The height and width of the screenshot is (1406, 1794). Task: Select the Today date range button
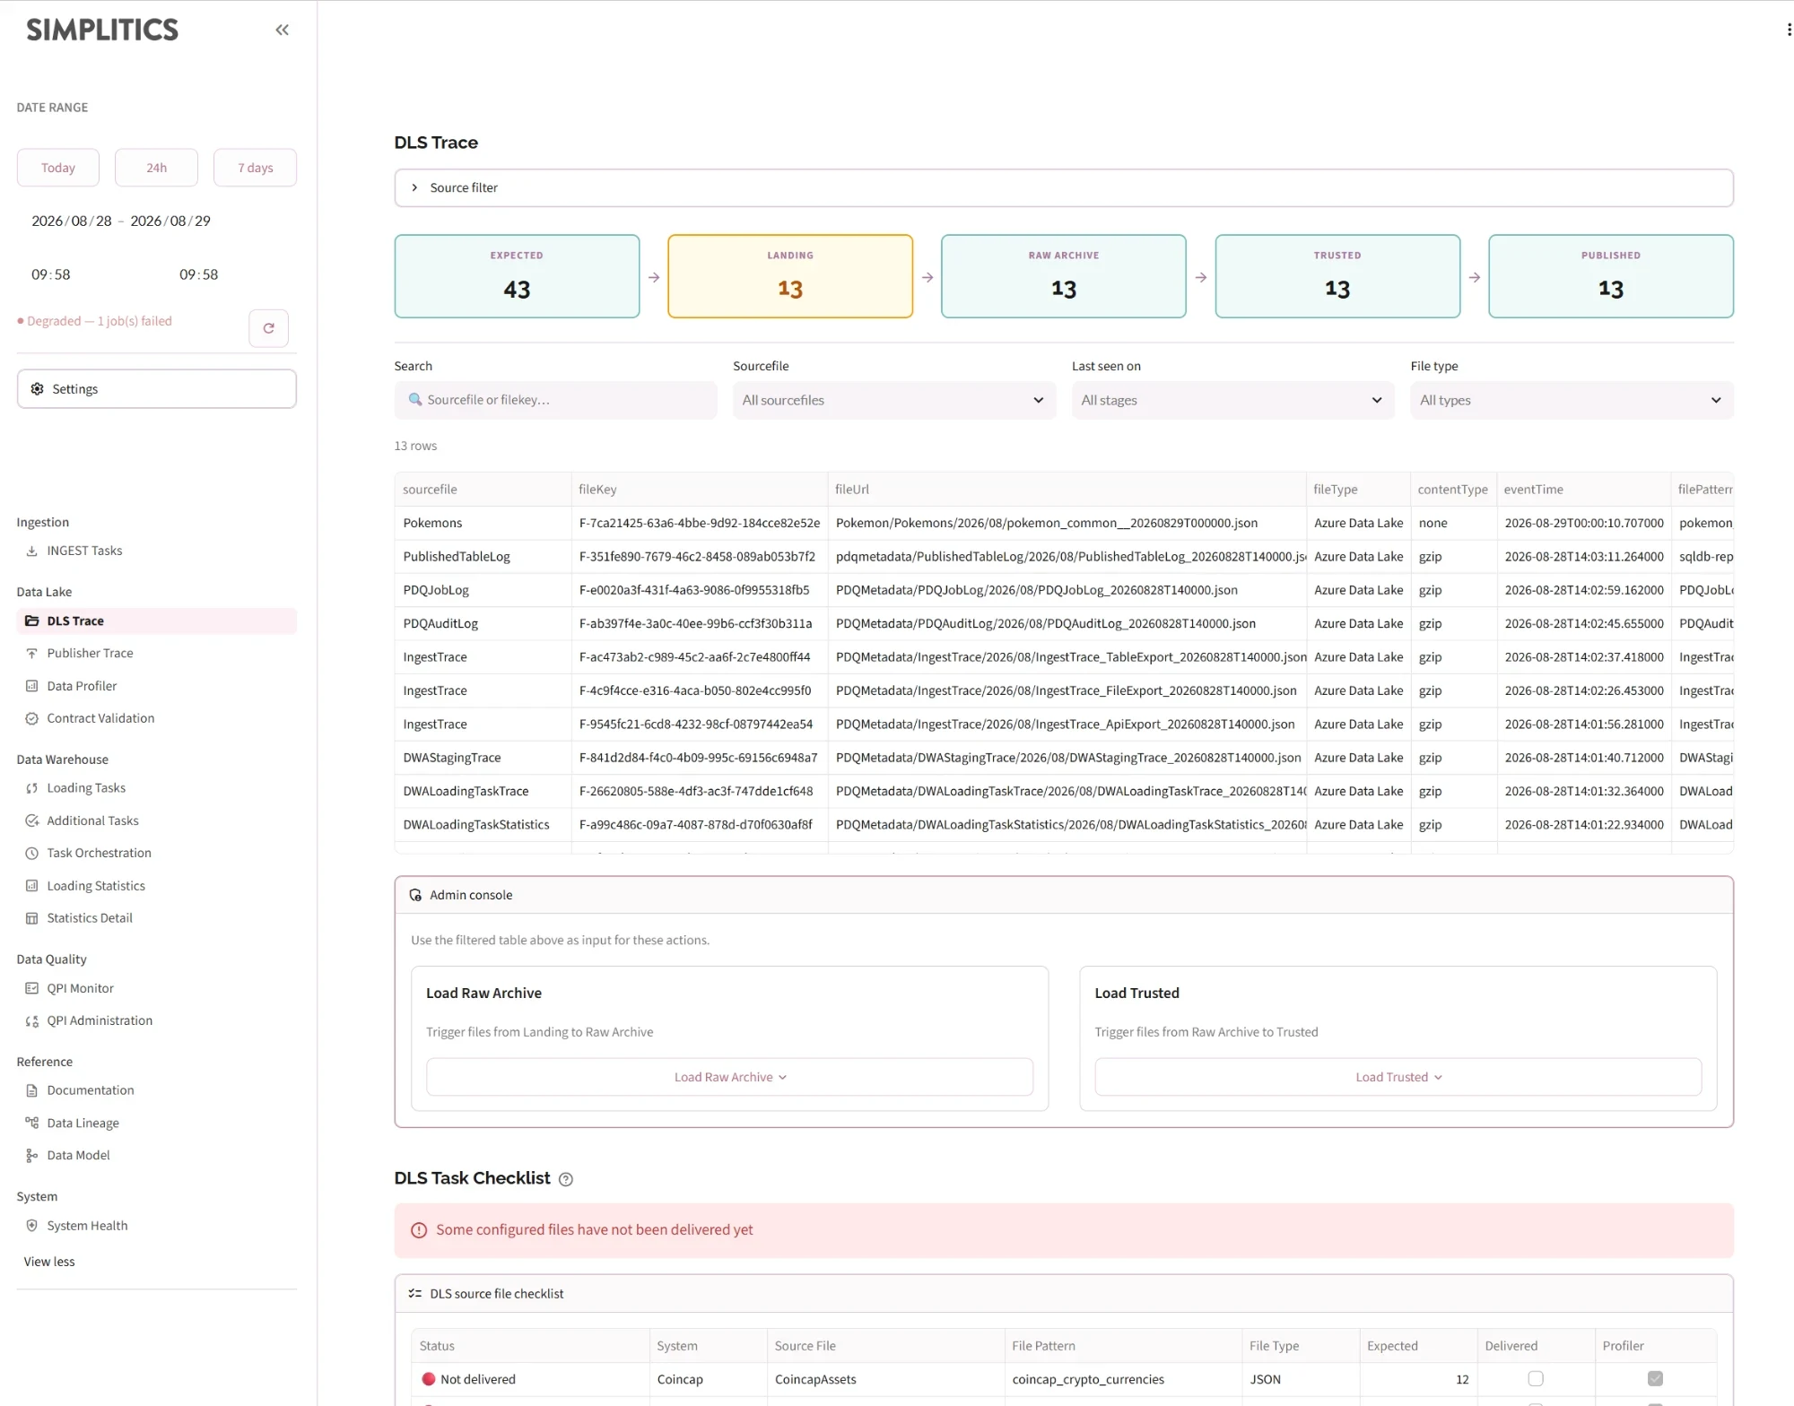tap(58, 168)
